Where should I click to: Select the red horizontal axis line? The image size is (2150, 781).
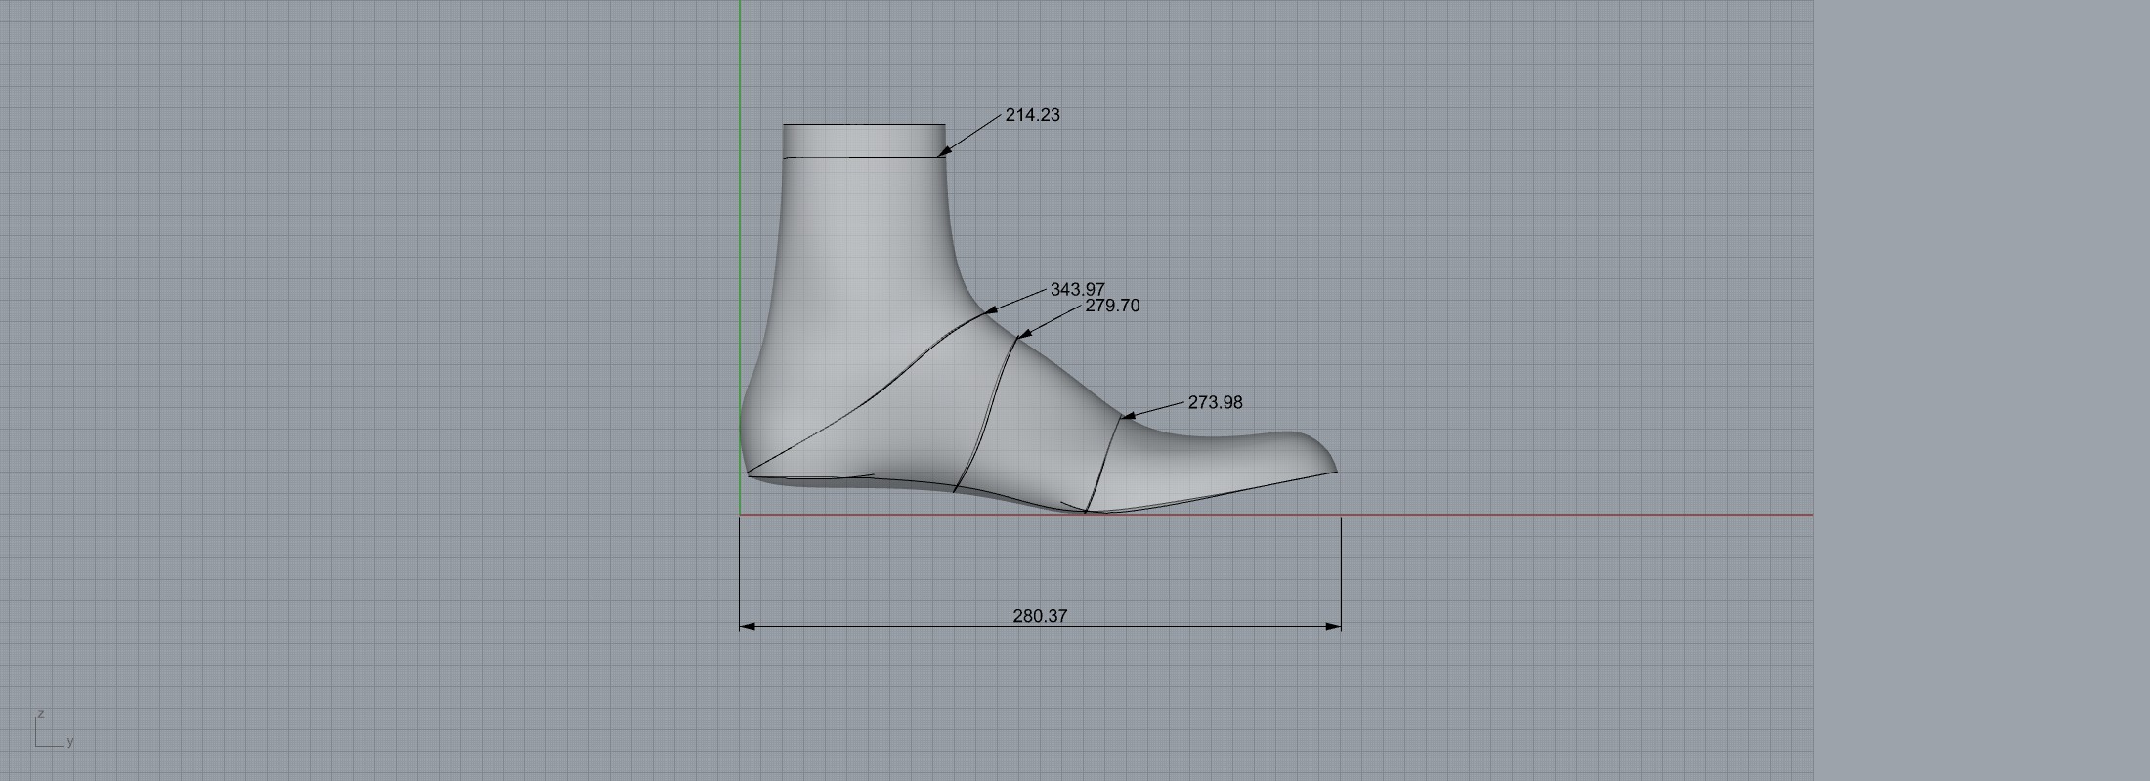click(1564, 515)
